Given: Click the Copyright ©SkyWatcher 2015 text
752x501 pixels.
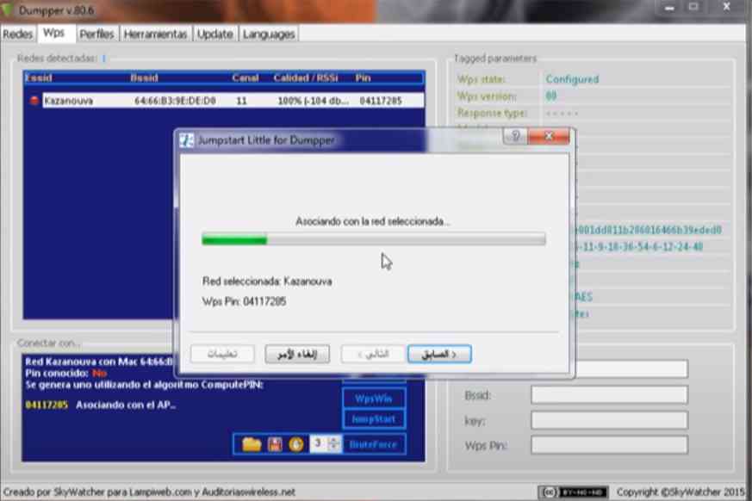Looking at the screenshot, I should point(681,492).
